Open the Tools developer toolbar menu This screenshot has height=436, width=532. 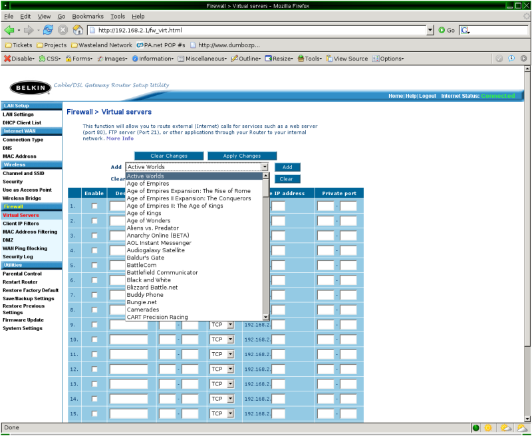310,59
